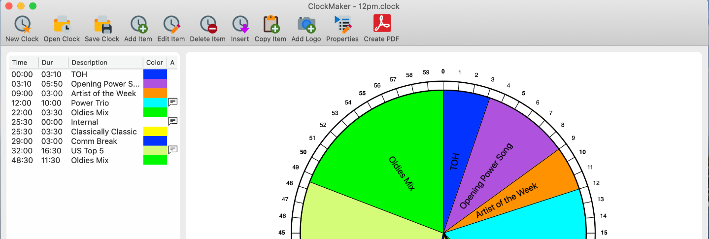Click the Description column header
This screenshot has width=709, height=239.
[x=105, y=63]
